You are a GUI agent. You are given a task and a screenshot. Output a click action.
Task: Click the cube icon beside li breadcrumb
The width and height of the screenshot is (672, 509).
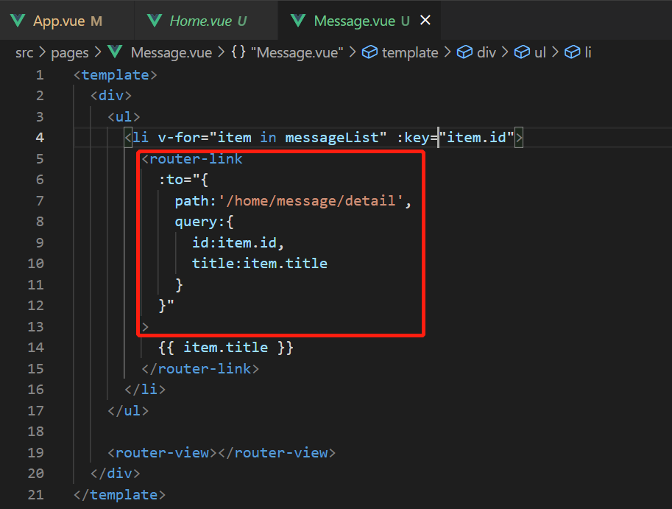point(572,52)
